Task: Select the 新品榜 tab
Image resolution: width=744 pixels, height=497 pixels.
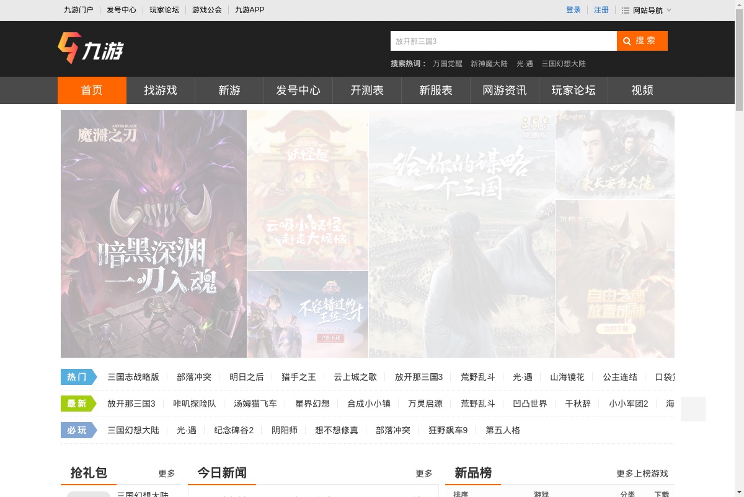Action: pyautogui.click(x=473, y=473)
